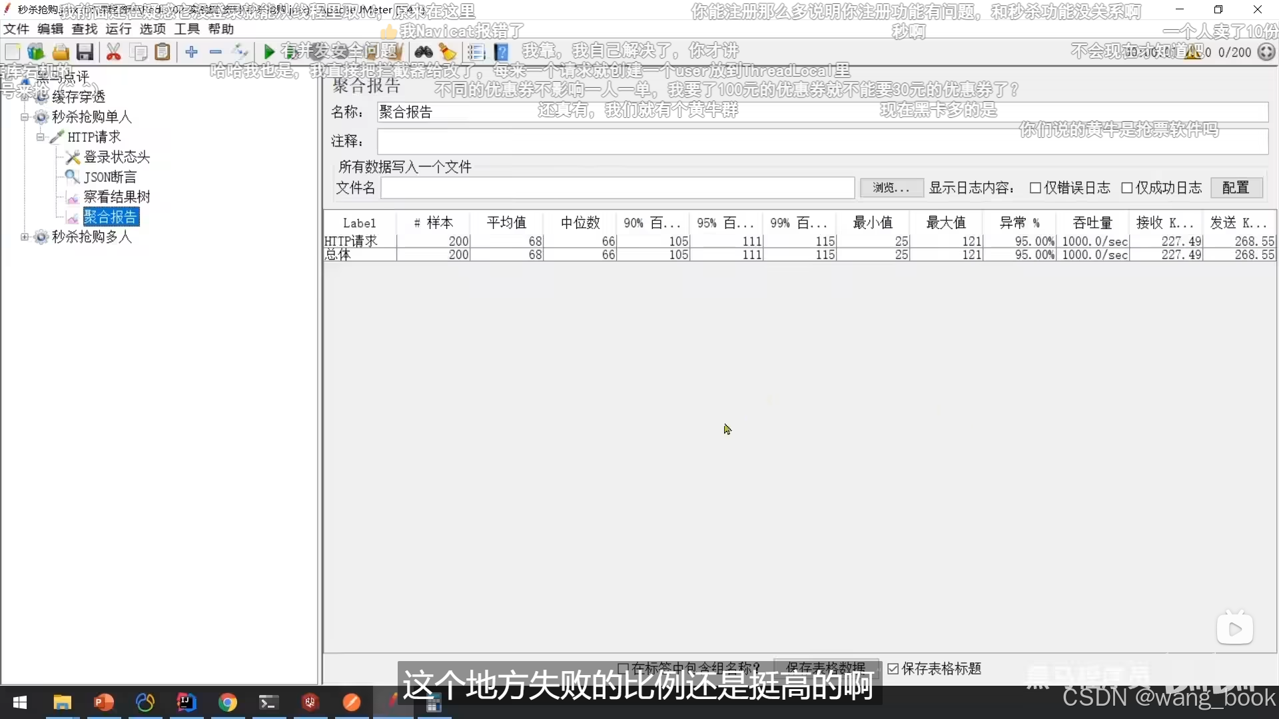This screenshot has height=719, width=1279.
Task: Select the 缓存穿透 thread group
Action: [x=79, y=97]
